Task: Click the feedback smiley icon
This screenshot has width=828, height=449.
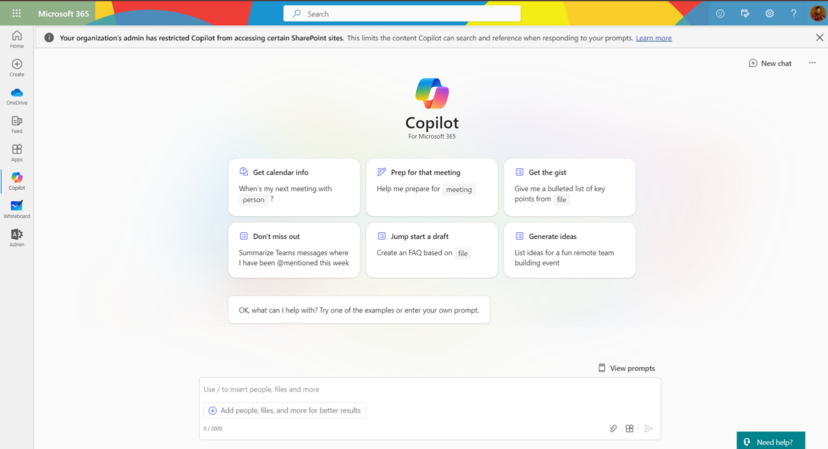Action: click(720, 14)
